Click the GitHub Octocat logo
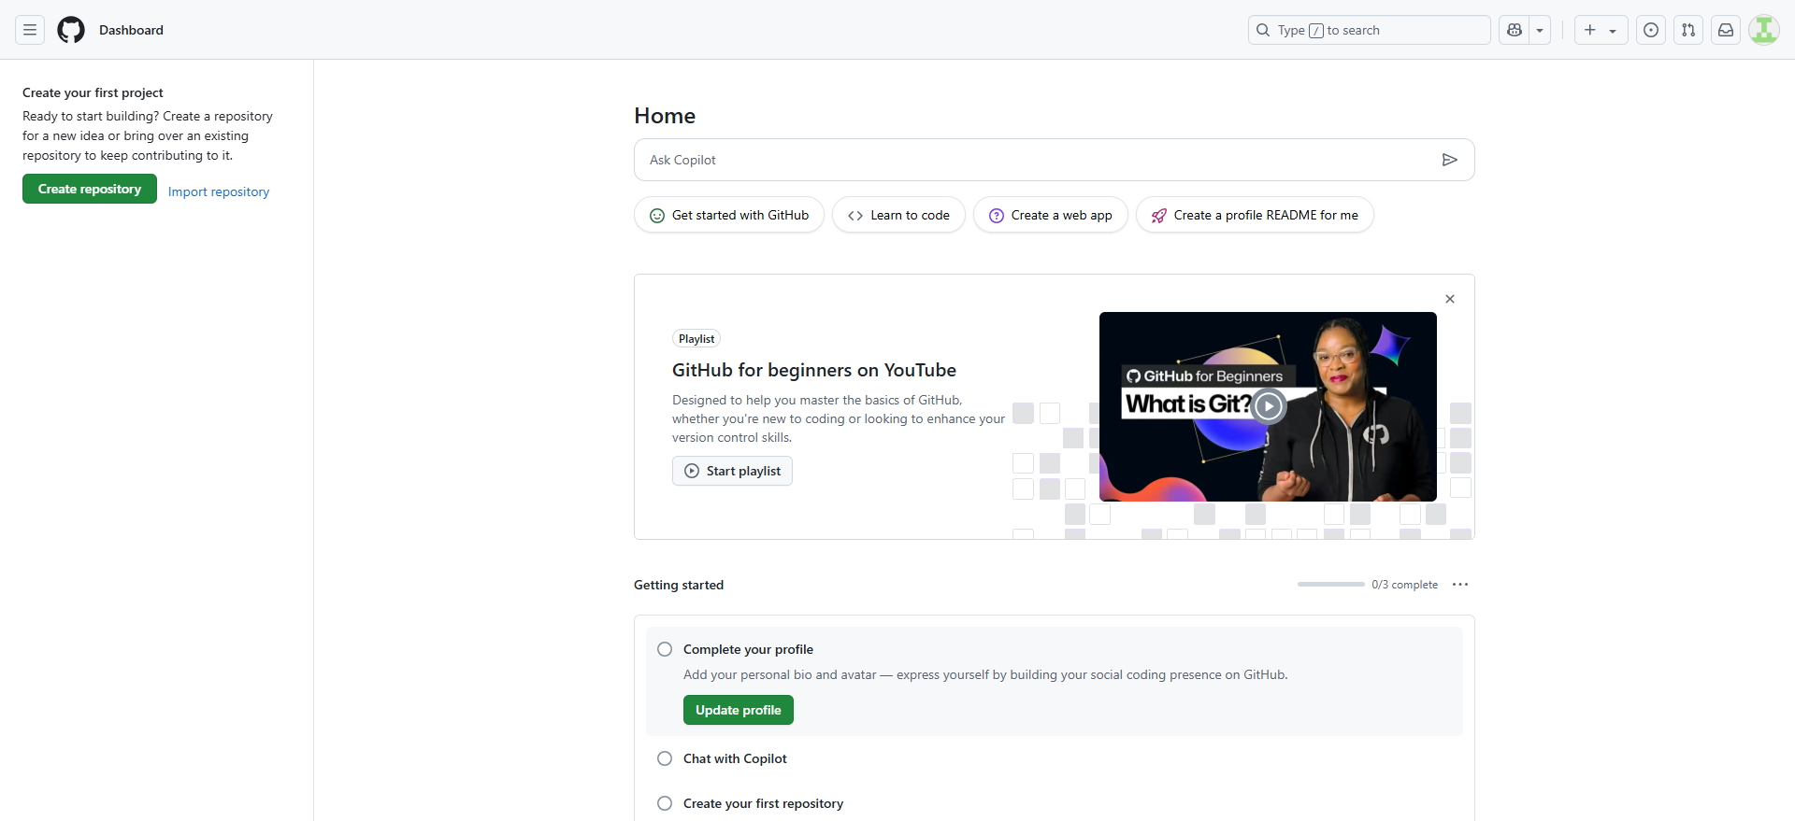1795x821 pixels. pos(71,30)
